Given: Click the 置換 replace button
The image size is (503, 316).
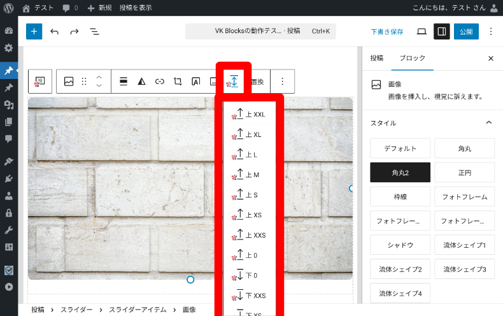Looking at the screenshot, I should (x=257, y=82).
